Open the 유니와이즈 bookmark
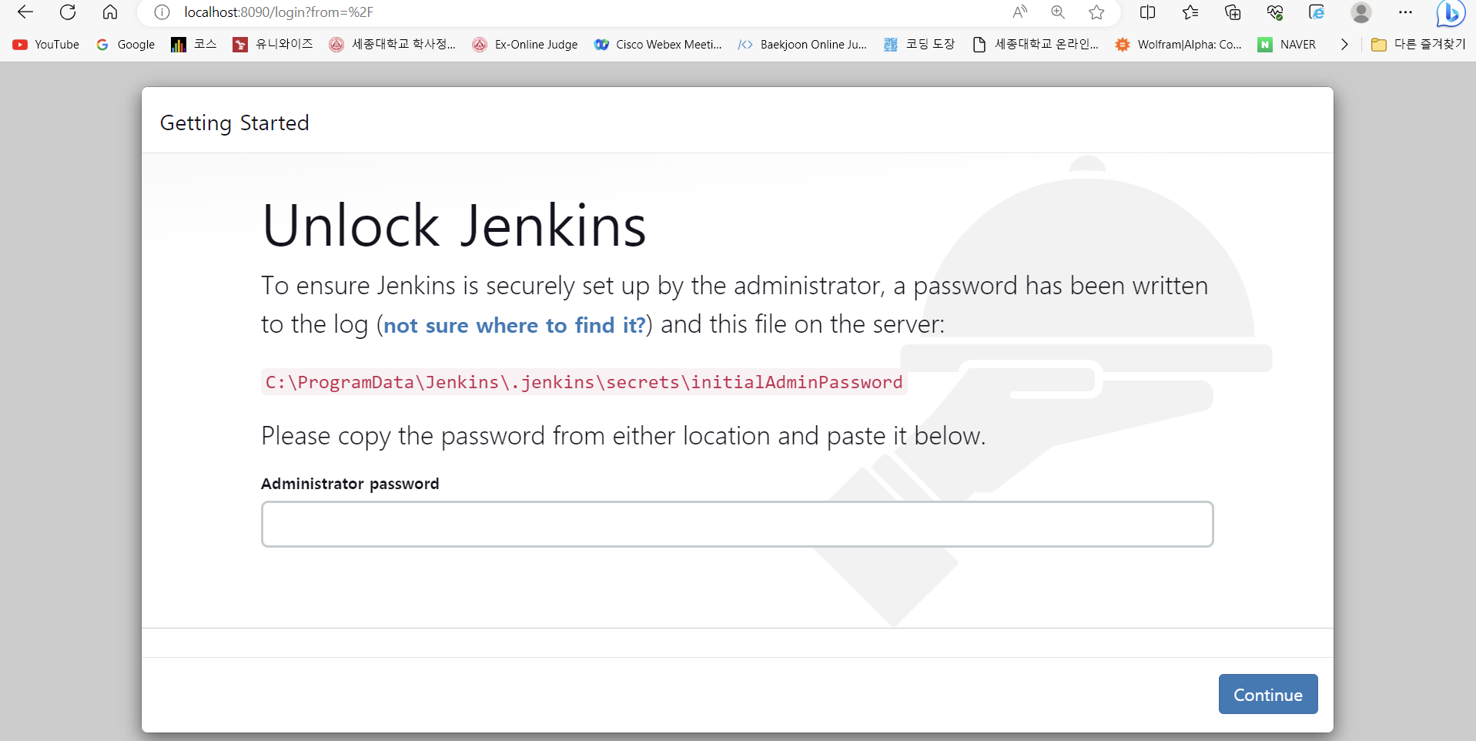 pyautogui.click(x=273, y=45)
